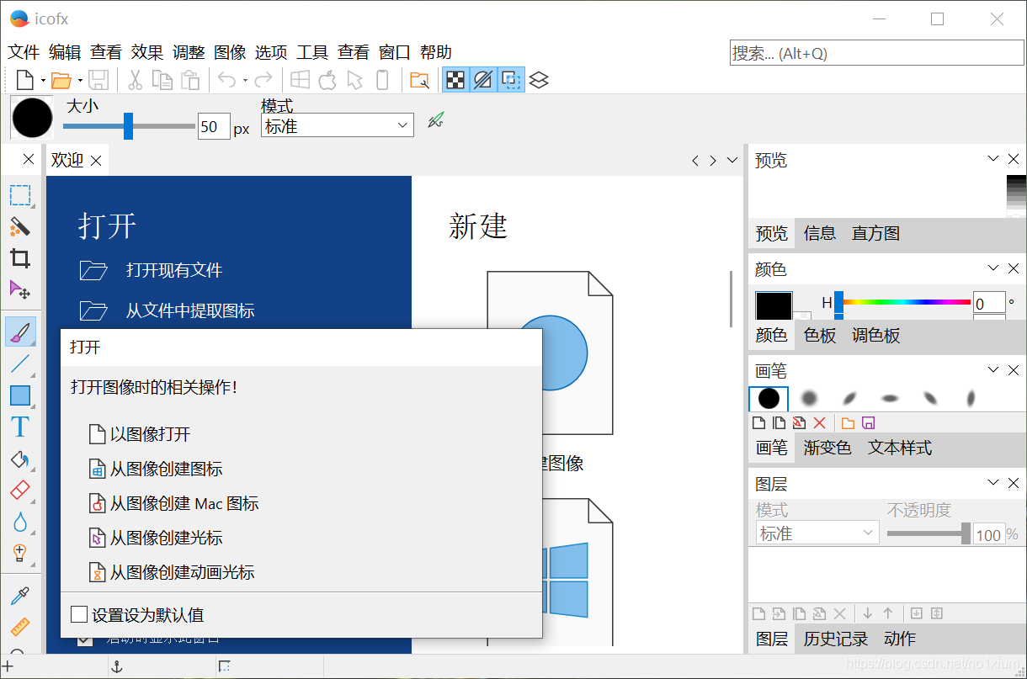
Task: Select the text tool
Action: pos(20,427)
